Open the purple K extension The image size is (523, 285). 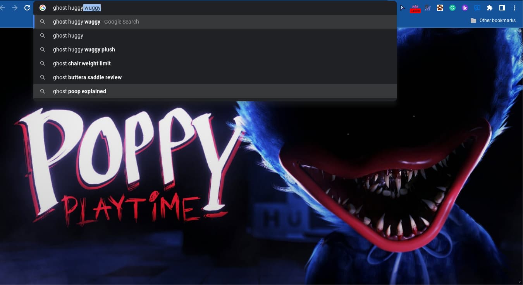(x=465, y=8)
